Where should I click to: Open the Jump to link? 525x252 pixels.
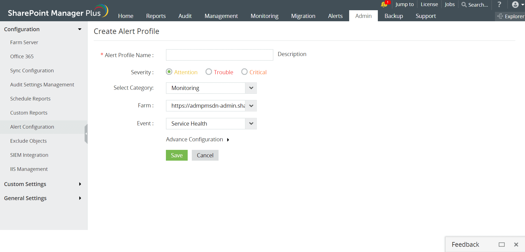(x=405, y=4)
